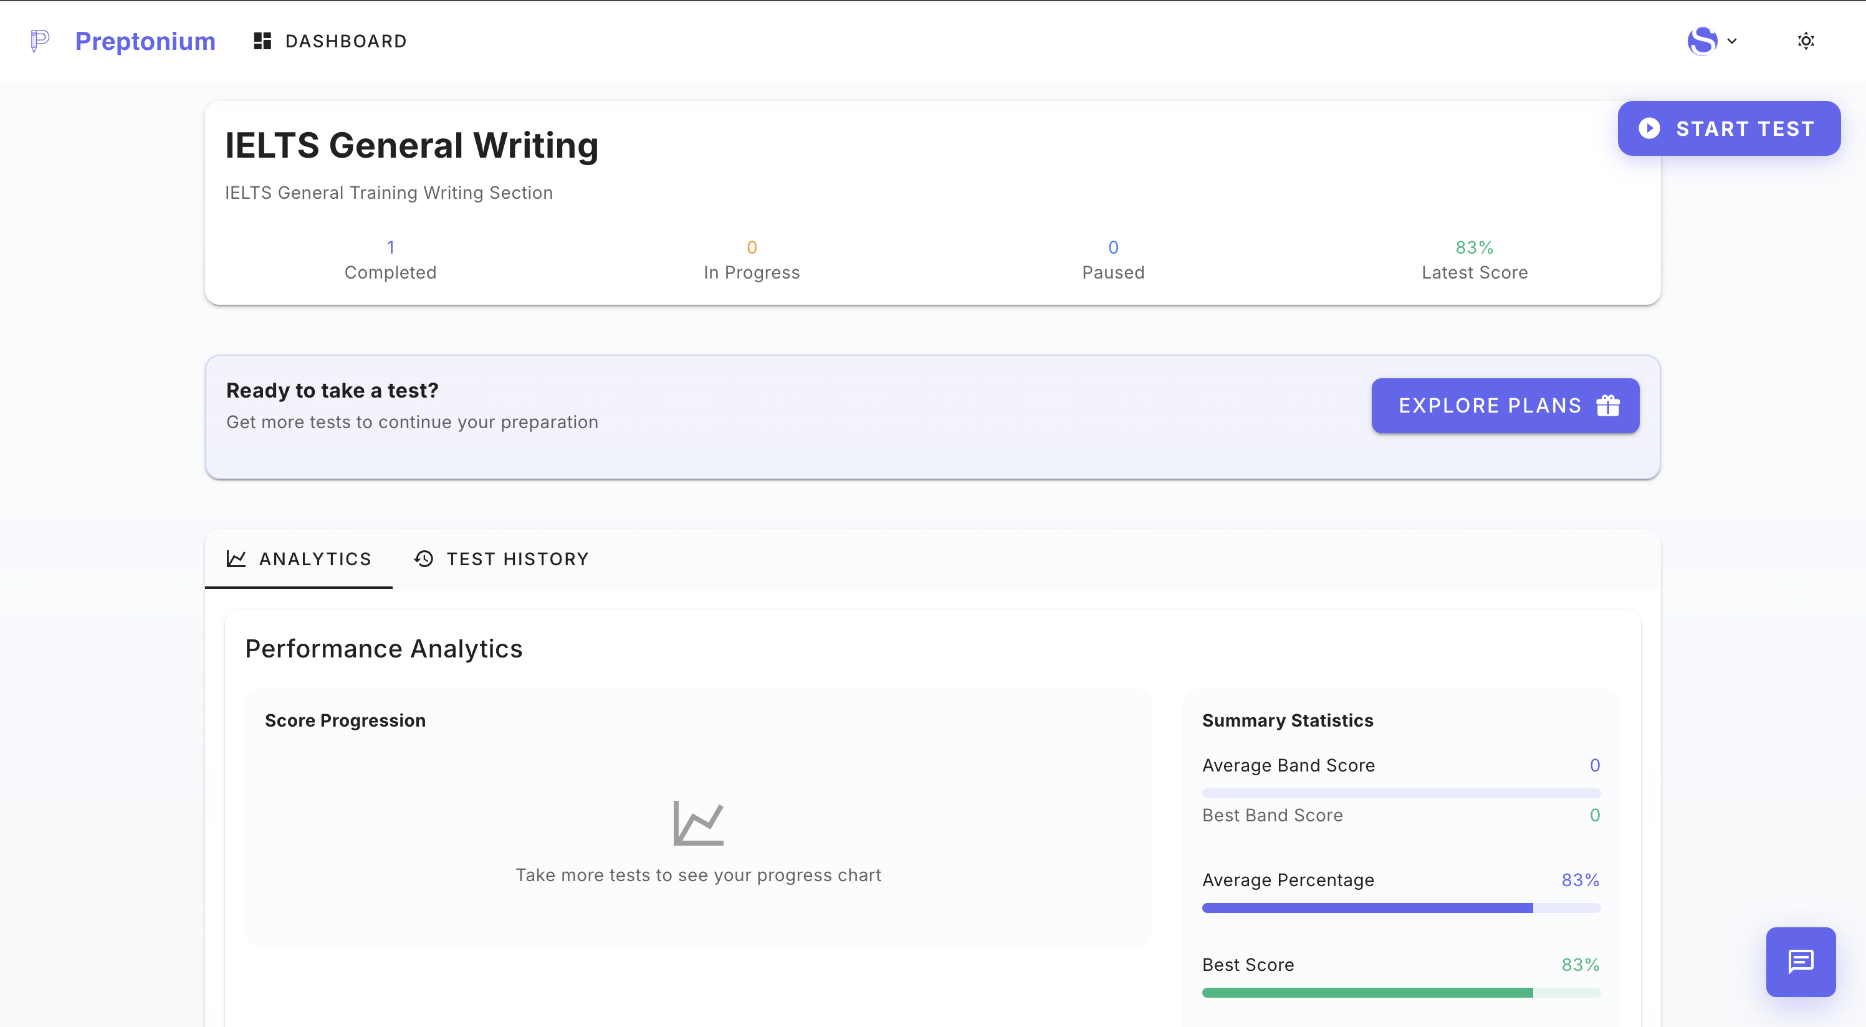Go to the DASHBOARD menu item
Image resolution: width=1866 pixels, height=1027 pixels.
[330, 41]
